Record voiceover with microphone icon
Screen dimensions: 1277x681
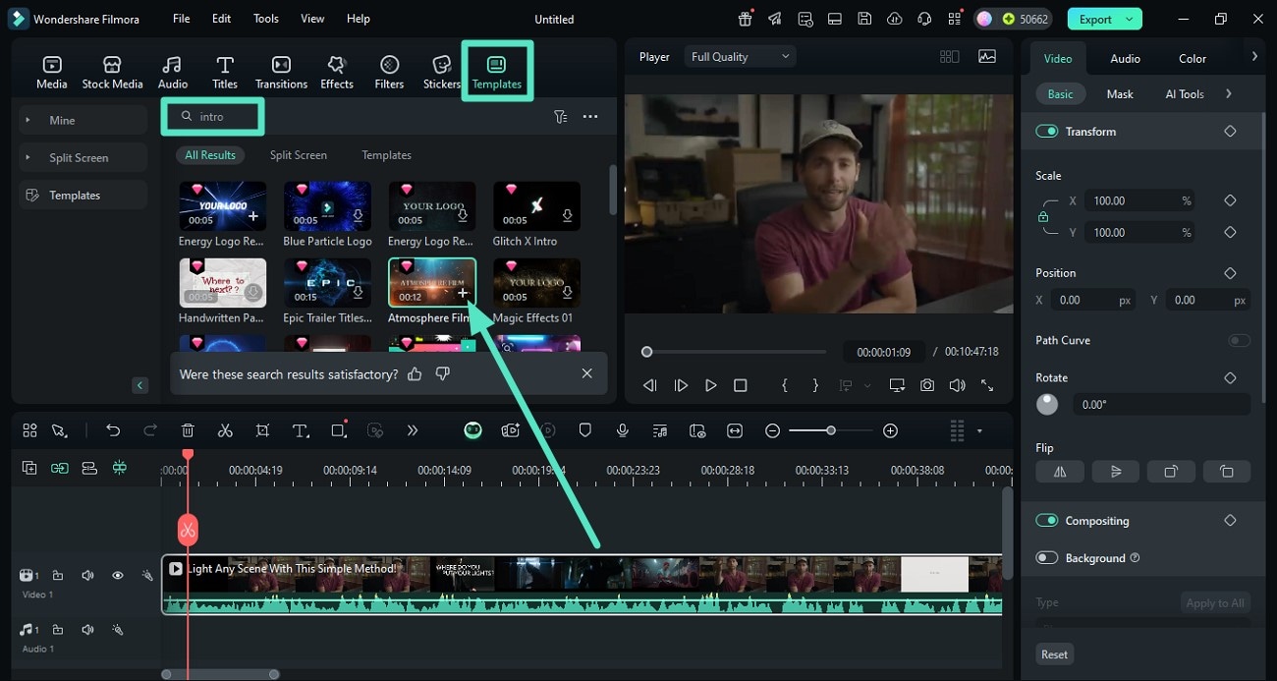pos(623,430)
